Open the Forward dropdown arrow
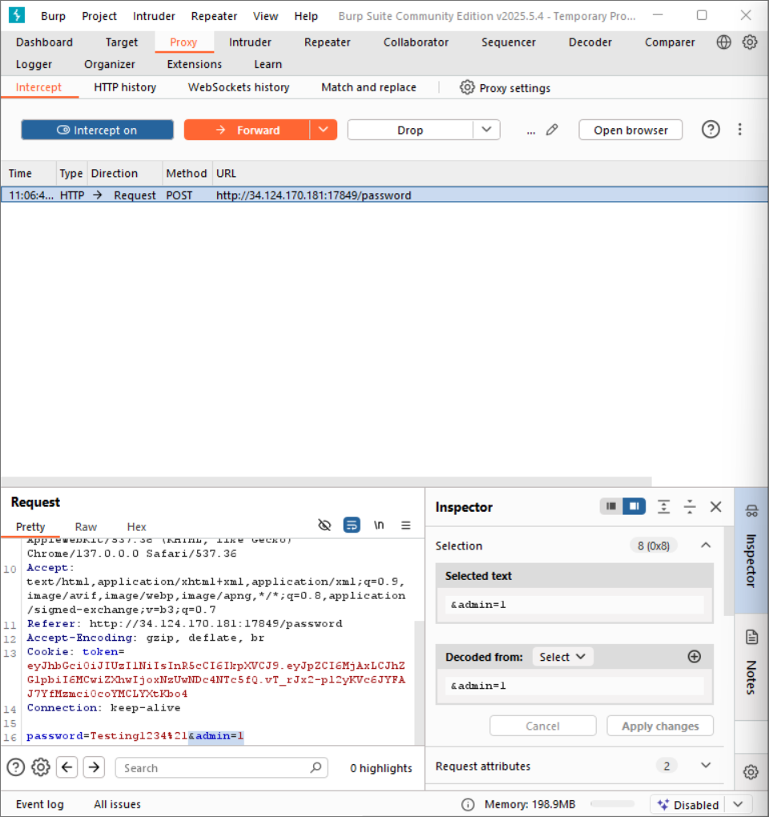Image resolution: width=769 pixels, height=817 pixels. click(324, 130)
